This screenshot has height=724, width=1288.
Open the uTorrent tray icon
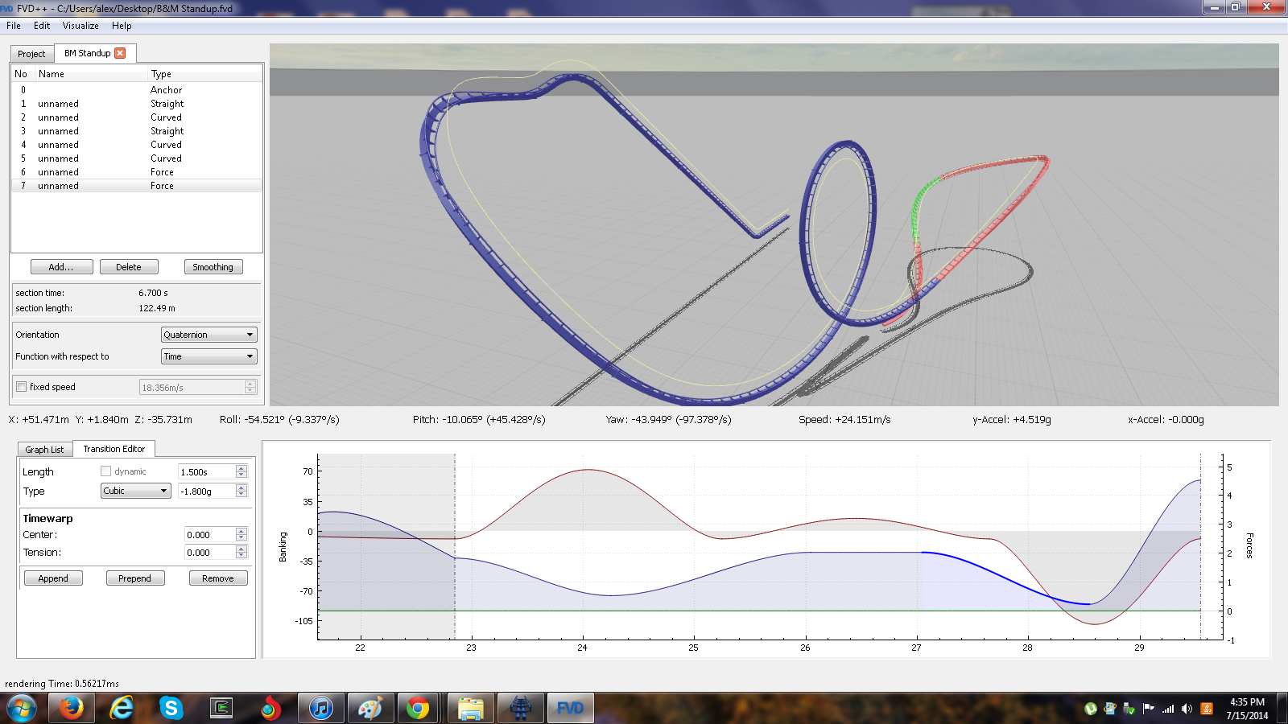(x=1091, y=709)
